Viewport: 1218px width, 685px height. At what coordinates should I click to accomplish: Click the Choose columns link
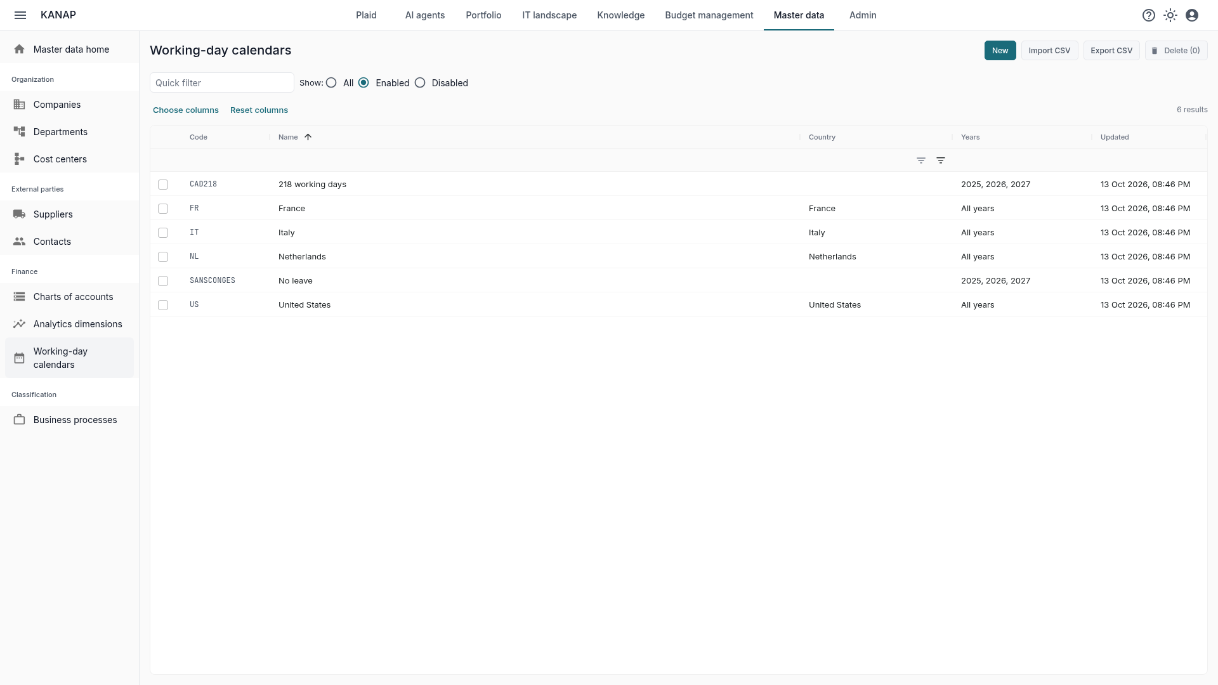186,110
